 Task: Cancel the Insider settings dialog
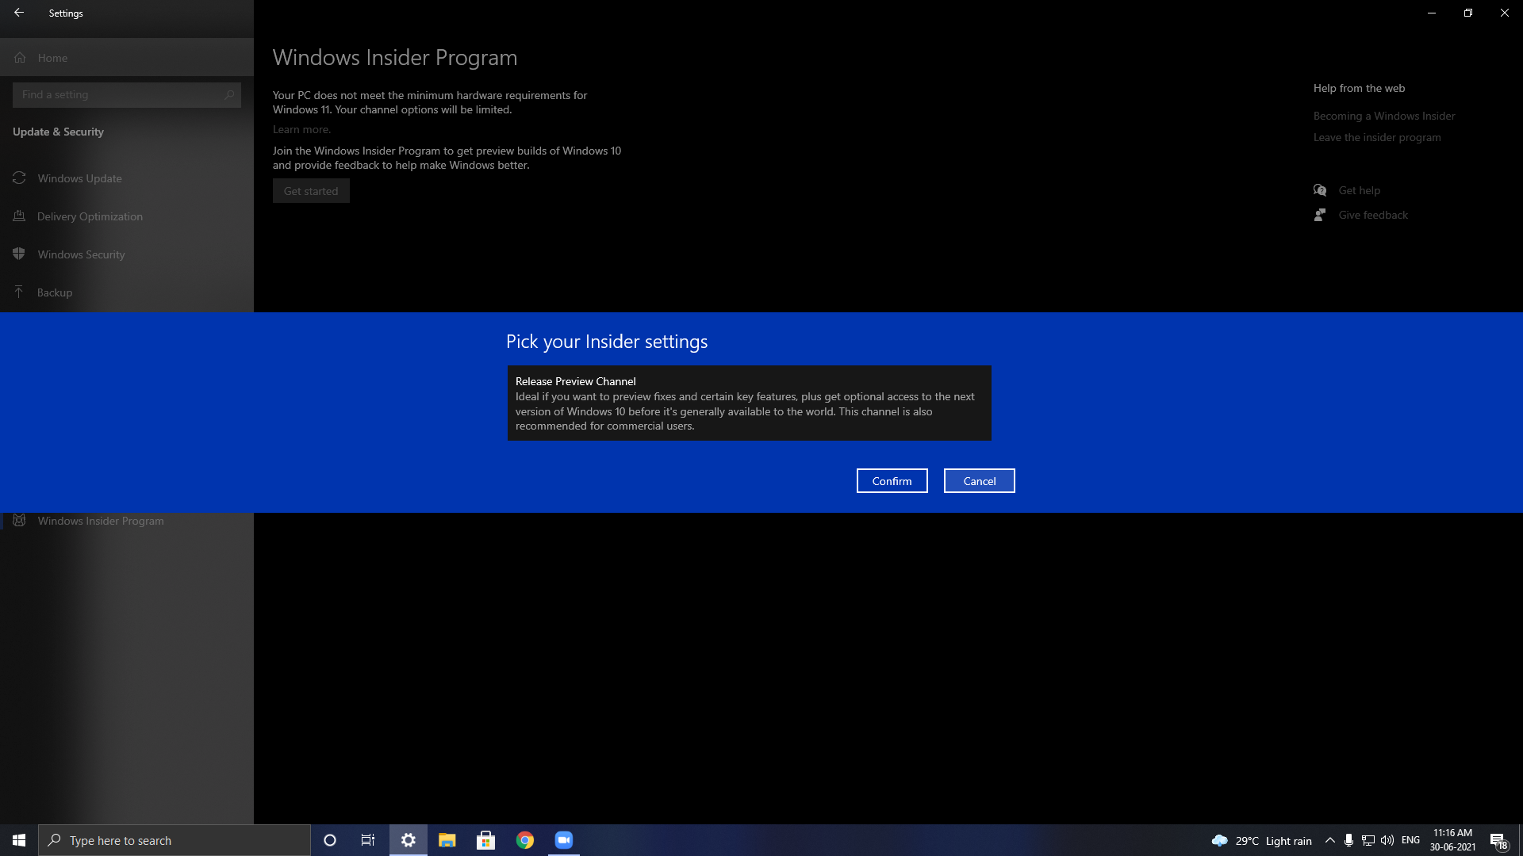(979, 480)
